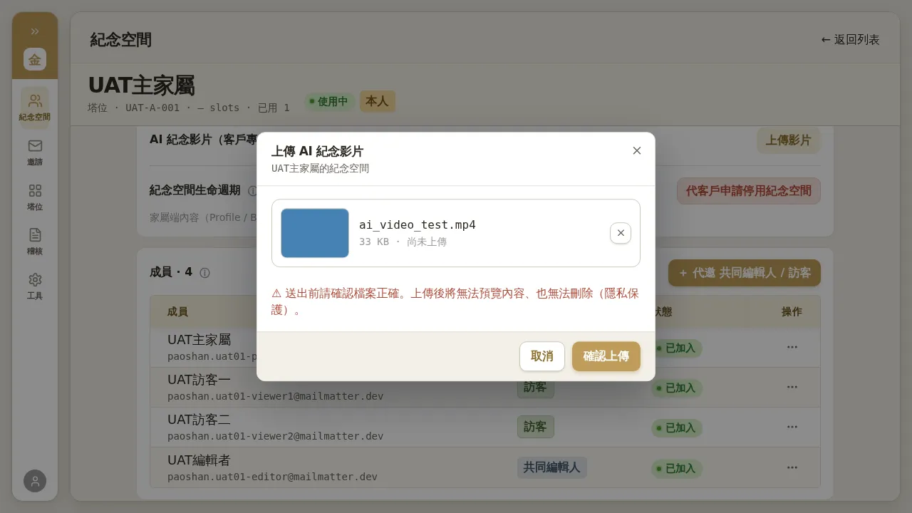Screen dimensions: 912x513
Task: Click email paoshan.uat01-editor@mailmatter.dev
Action: tap(272, 477)
